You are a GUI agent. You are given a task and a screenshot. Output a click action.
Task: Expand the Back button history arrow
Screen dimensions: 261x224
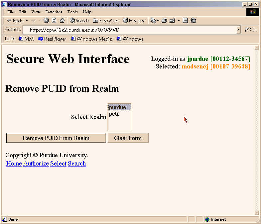pyautogui.click(x=27, y=21)
